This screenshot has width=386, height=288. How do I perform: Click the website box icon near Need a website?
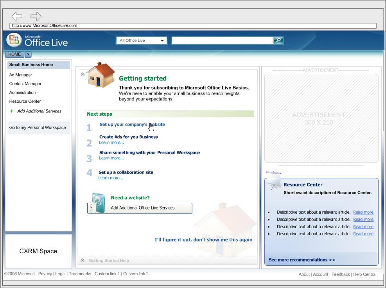coord(97,203)
